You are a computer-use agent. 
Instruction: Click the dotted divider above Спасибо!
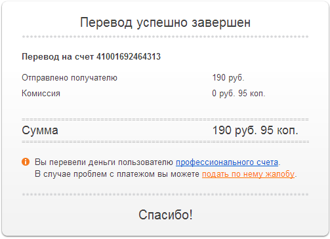(165, 194)
